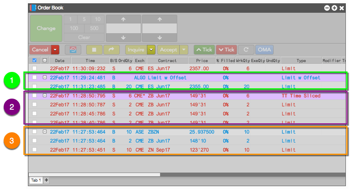Viewport: 359px width, 189px height.
Task: Click the green Change button
Action: pos(46,28)
